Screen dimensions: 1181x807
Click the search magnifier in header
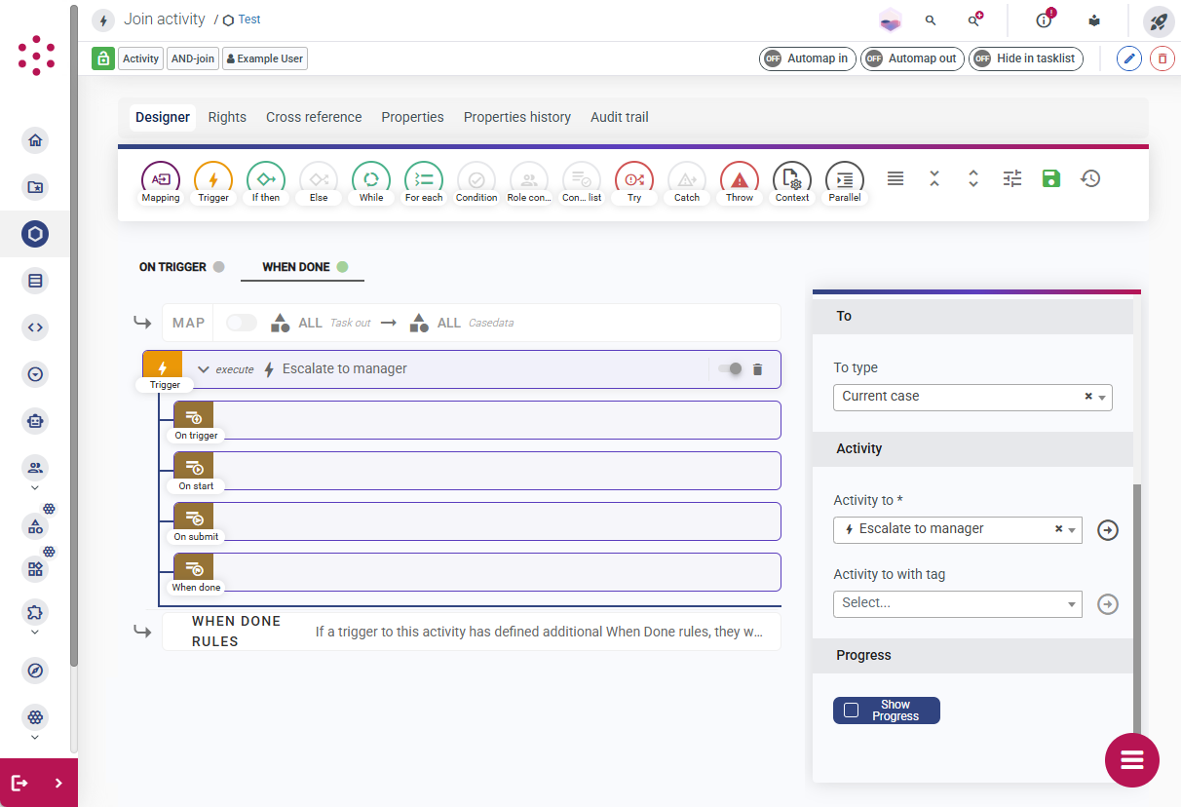pyautogui.click(x=931, y=20)
